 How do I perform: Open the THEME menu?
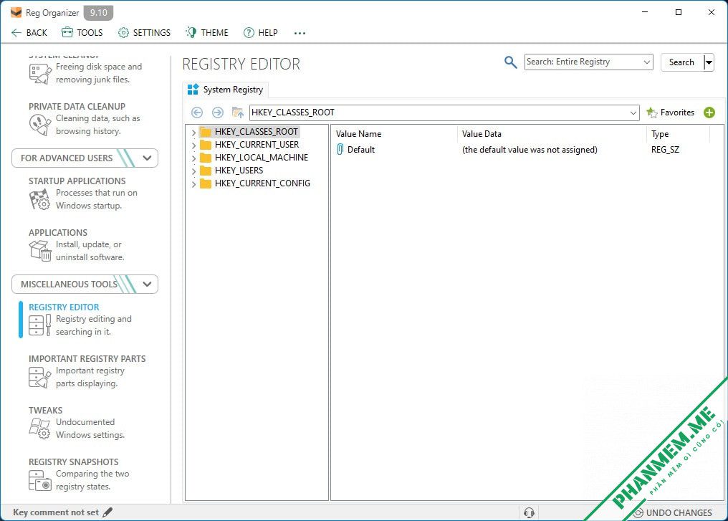click(206, 32)
